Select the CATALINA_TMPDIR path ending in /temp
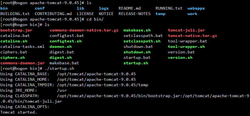Image resolution: width=250 pixels, height=116 pixels. pos(102,85)
